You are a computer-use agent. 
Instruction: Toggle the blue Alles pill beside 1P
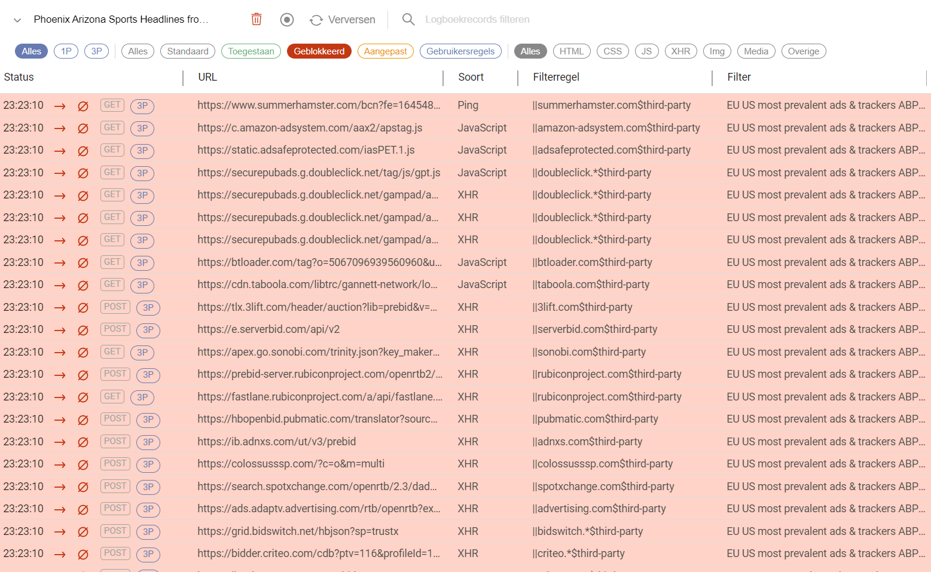pyautogui.click(x=32, y=51)
